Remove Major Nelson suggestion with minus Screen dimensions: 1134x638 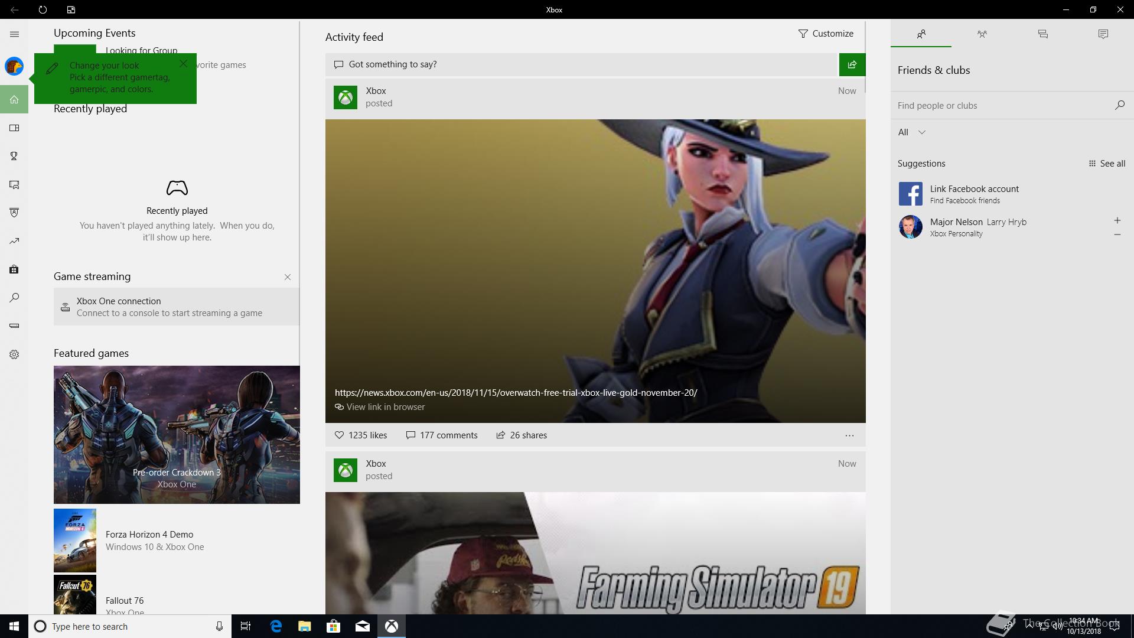[1117, 235]
